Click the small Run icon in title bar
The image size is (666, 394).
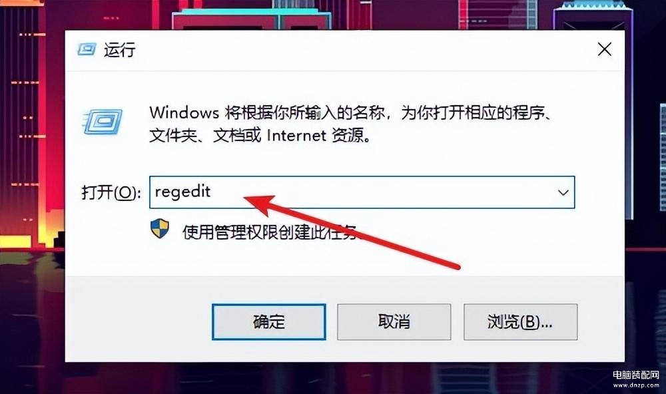(x=87, y=49)
